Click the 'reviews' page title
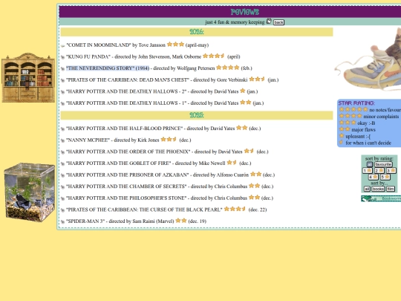Image resolution: width=401 pixels, height=301 pixels. click(x=245, y=12)
